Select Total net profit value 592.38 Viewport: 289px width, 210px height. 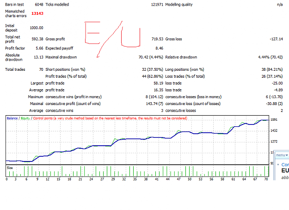click(37, 39)
